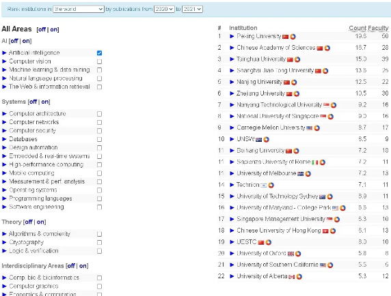Open the end year dropdown set to 2021
The width and height of the screenshot is (391, 296).
[x=192, y=9]
